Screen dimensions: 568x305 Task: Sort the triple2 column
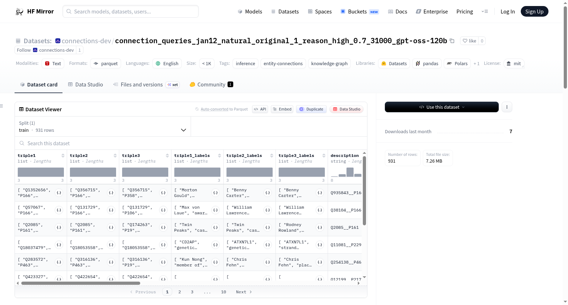click(x=115, y=156)
